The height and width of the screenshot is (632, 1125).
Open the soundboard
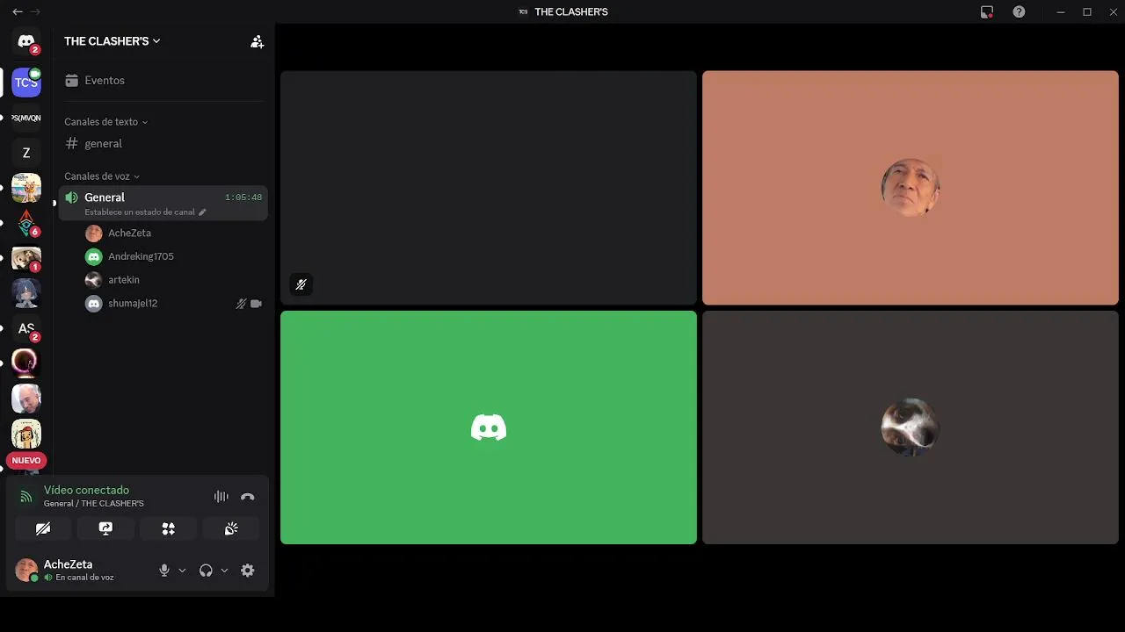[x=231, y=528]
